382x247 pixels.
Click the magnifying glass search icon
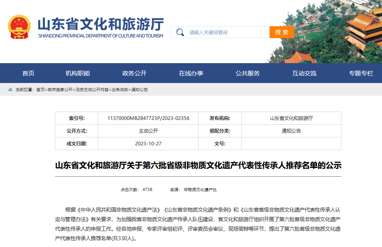[180, 32]
